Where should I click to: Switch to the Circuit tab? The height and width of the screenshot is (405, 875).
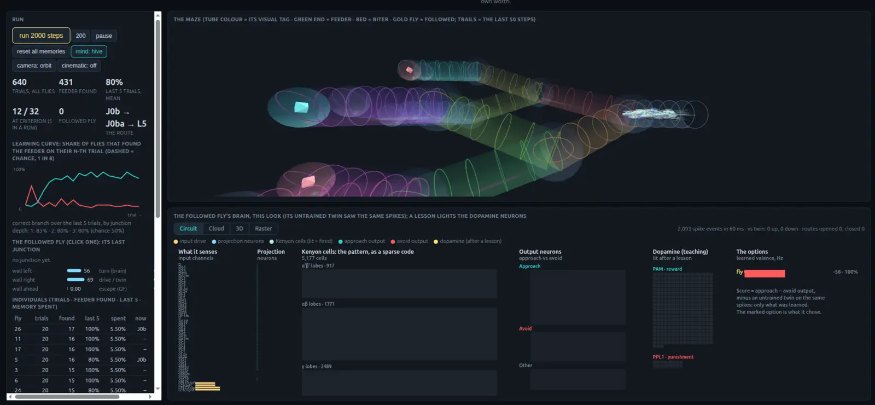point(188,229)
